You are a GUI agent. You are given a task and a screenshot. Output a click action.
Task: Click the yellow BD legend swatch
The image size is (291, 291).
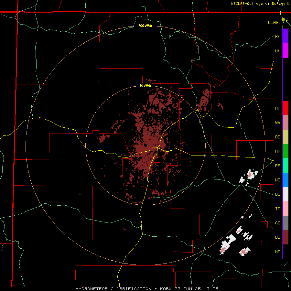click(x=286, y=137)
